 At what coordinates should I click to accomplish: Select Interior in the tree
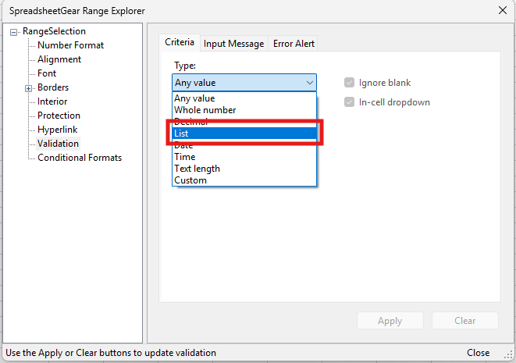pos(52,101)
